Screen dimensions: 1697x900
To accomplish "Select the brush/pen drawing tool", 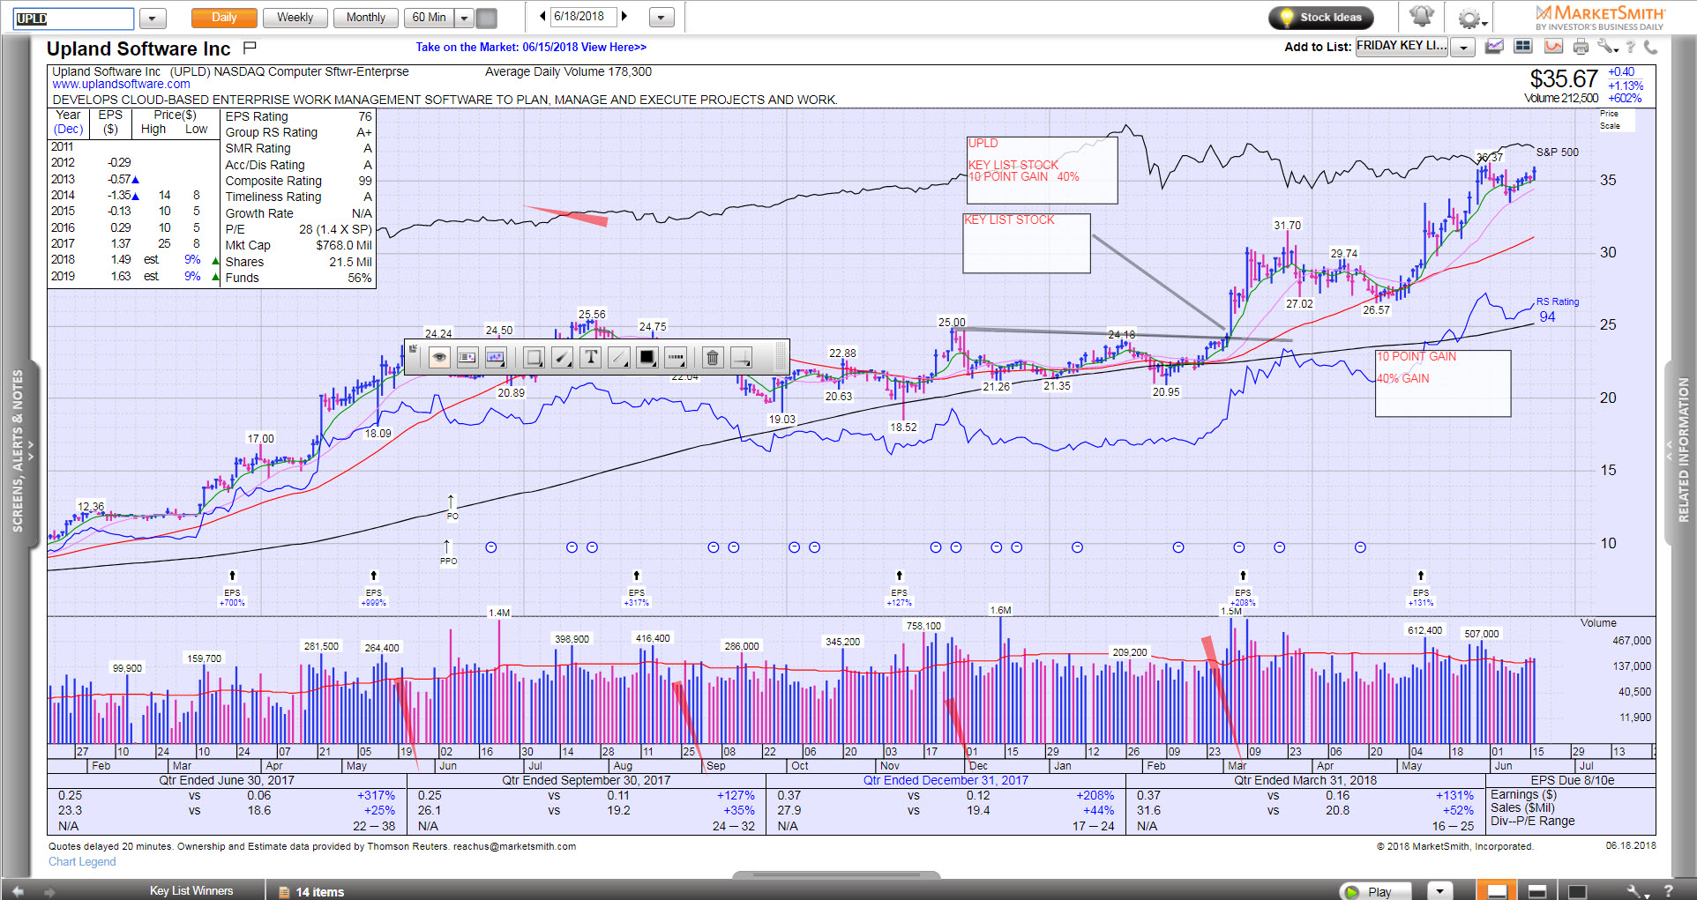I will click(x=562, y=357).
